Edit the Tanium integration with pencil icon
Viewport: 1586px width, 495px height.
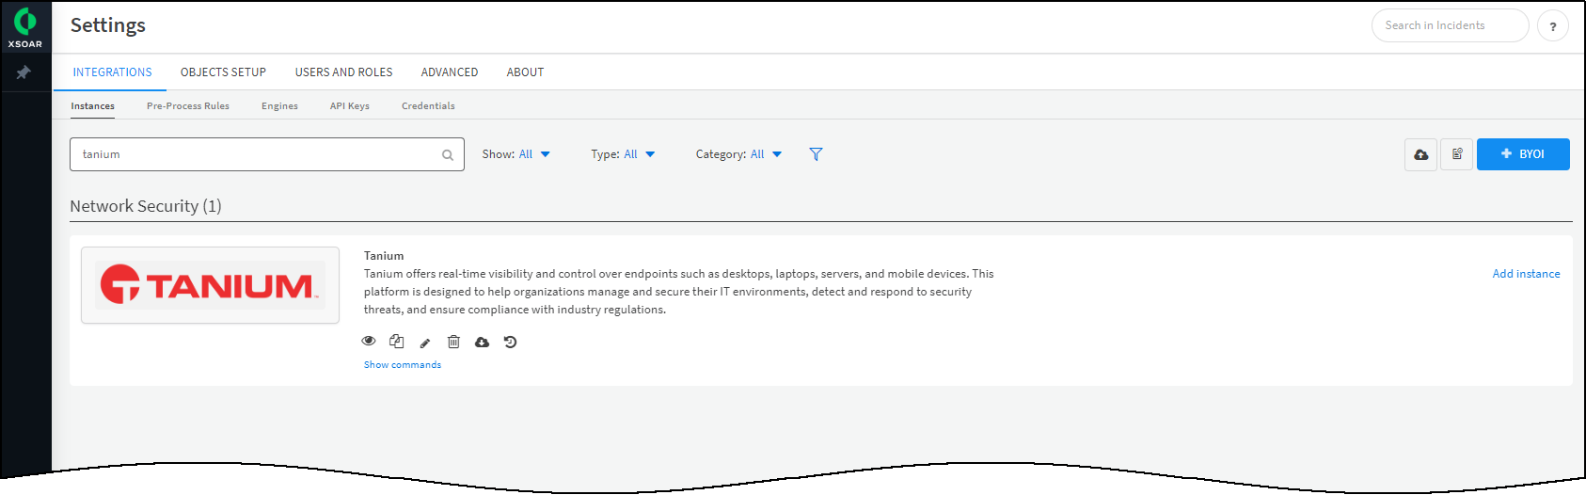coord(425,343)
